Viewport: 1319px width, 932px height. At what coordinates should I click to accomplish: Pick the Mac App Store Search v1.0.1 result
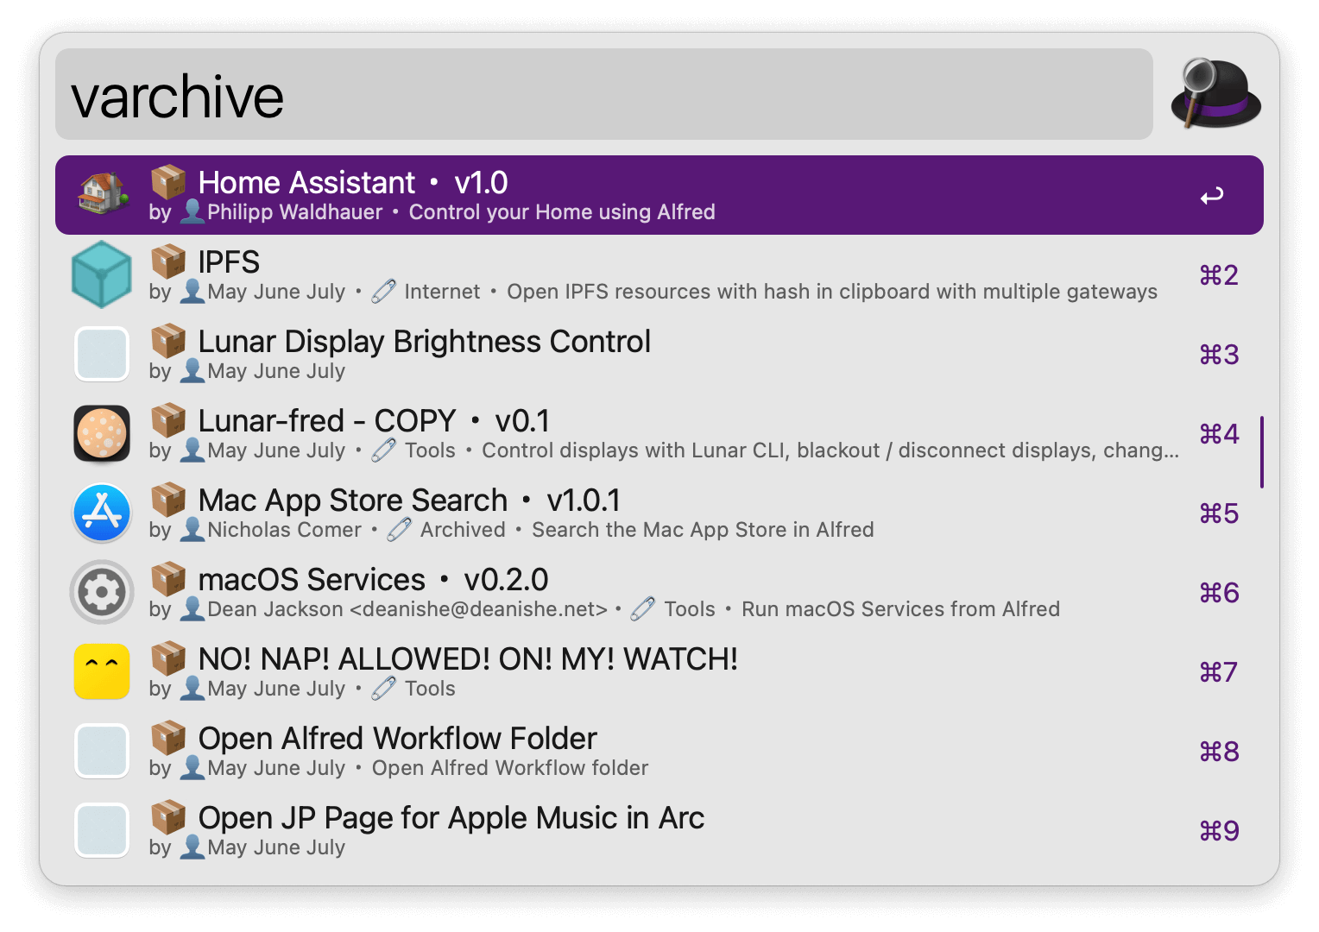tap(659, 513)
